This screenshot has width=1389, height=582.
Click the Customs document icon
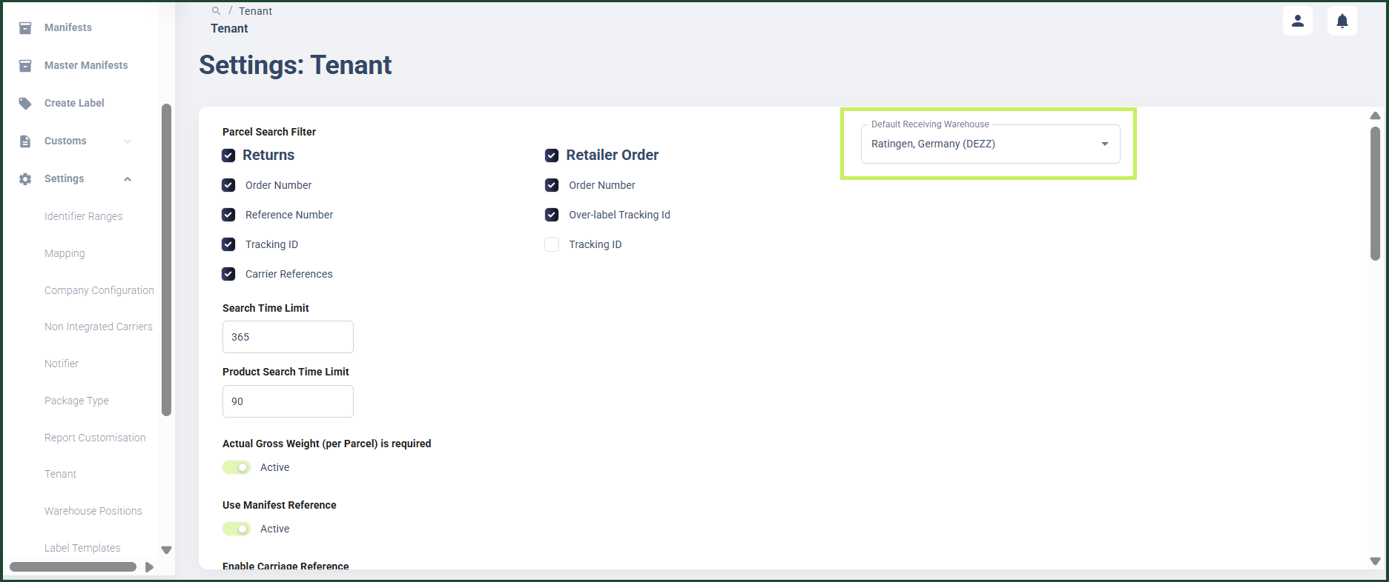click(25, 141)
